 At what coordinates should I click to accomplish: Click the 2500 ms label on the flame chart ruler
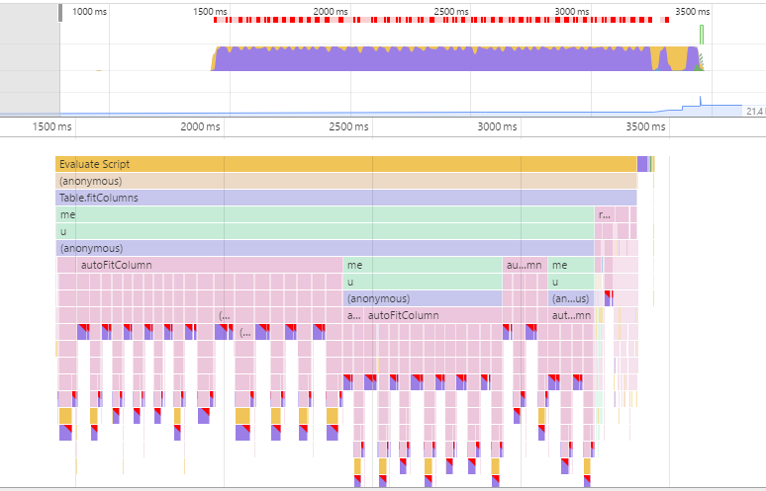coord(348,126)
